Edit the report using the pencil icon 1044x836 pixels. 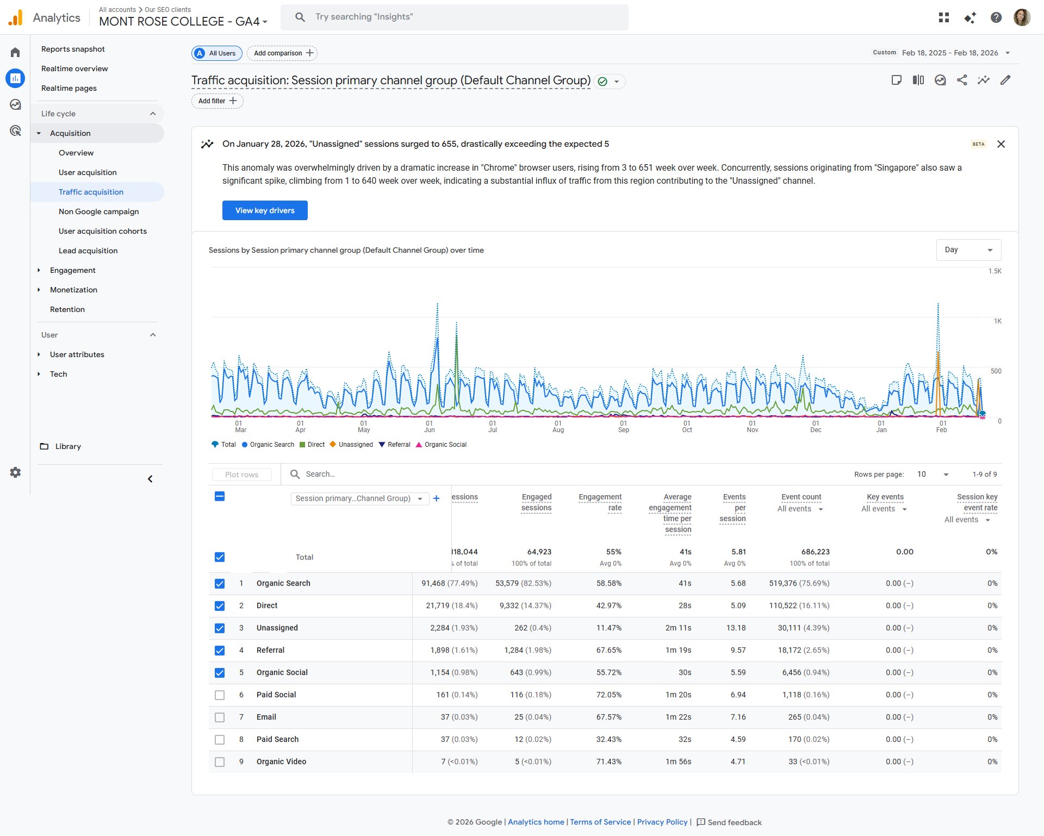pyautogui.click(x=1005, y=80)
